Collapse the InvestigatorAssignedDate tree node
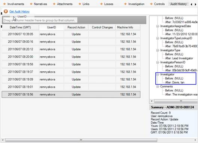 coord(158,26)
